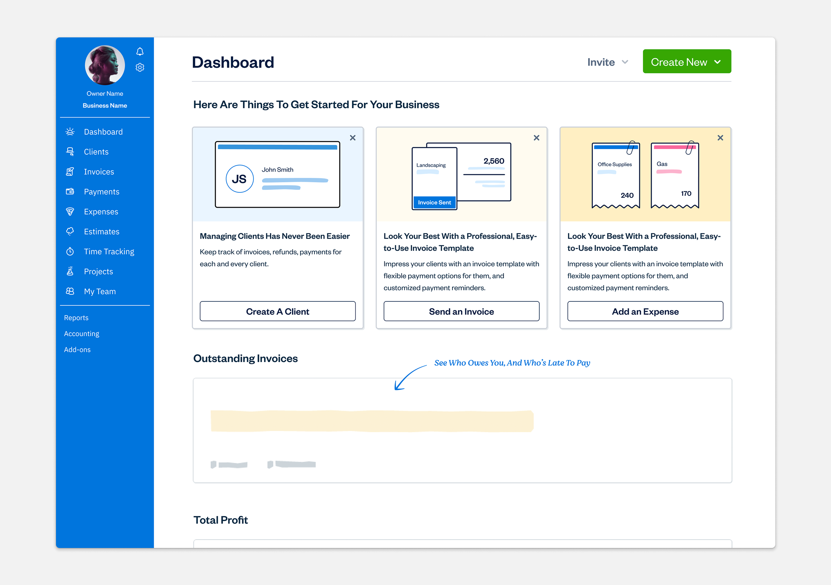
Task: Expand the Invite dropdown
Action: pos(607,62)
